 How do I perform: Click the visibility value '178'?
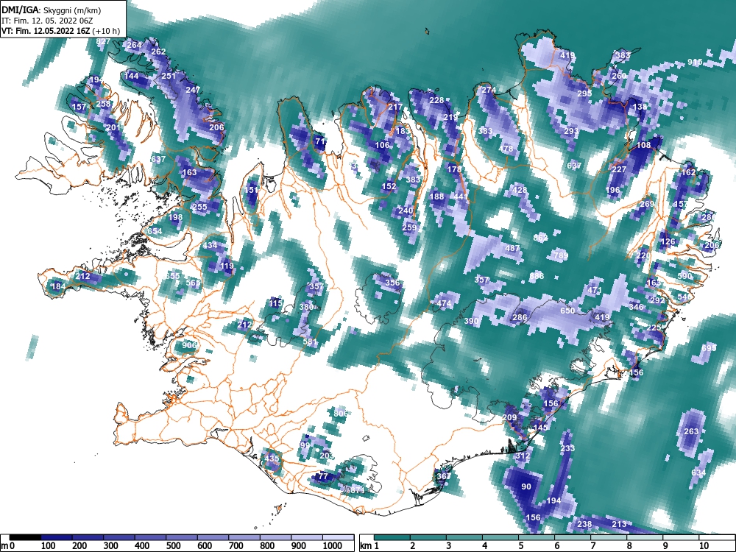(454, 169)
